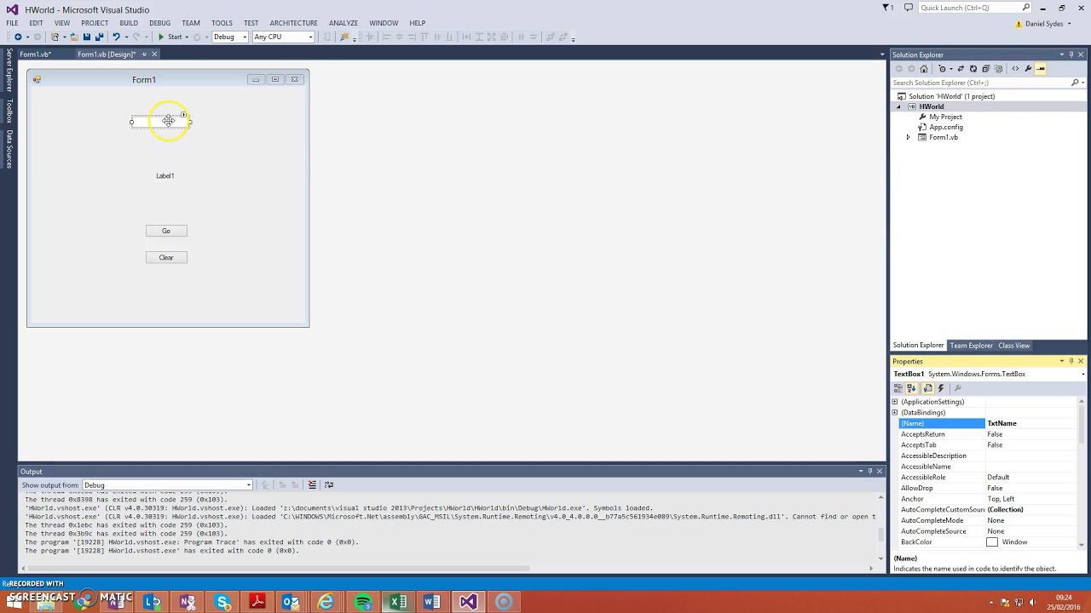The image size is (1091, 613).
Task: Open Word from the Windows taskbar
Action: (432, 602)
